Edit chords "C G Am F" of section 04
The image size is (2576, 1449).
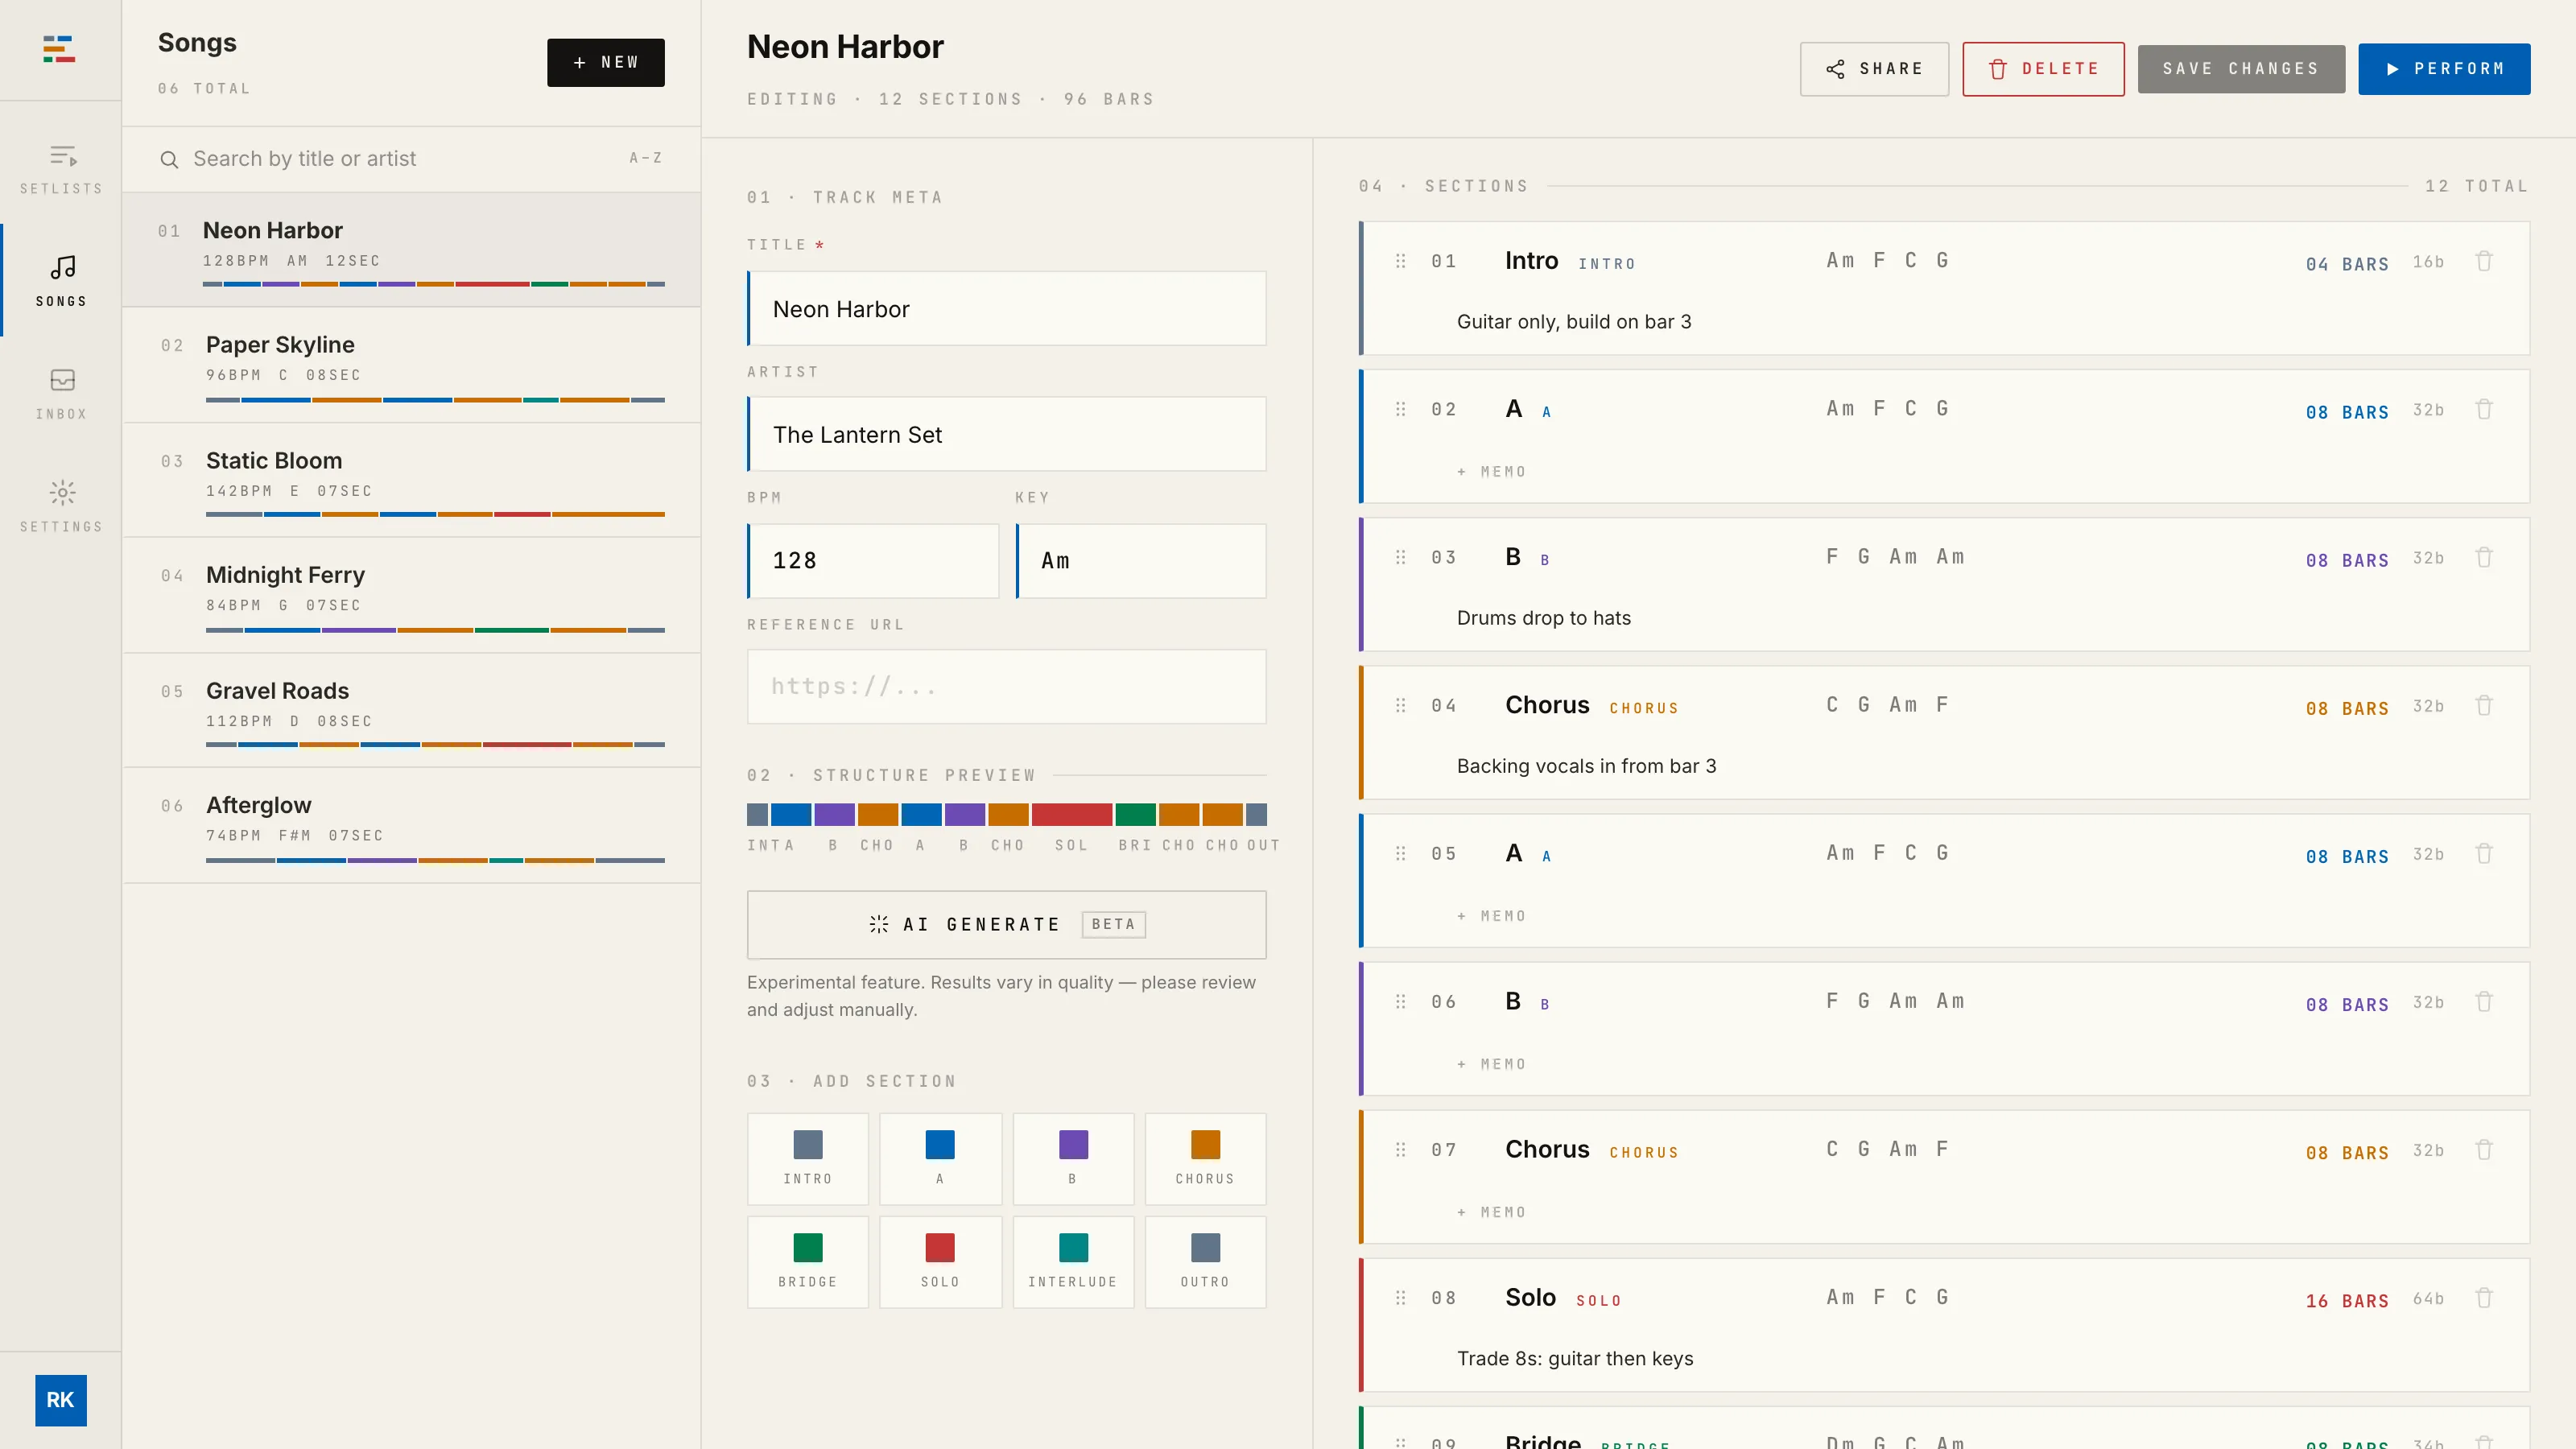tap(1887, 705)
